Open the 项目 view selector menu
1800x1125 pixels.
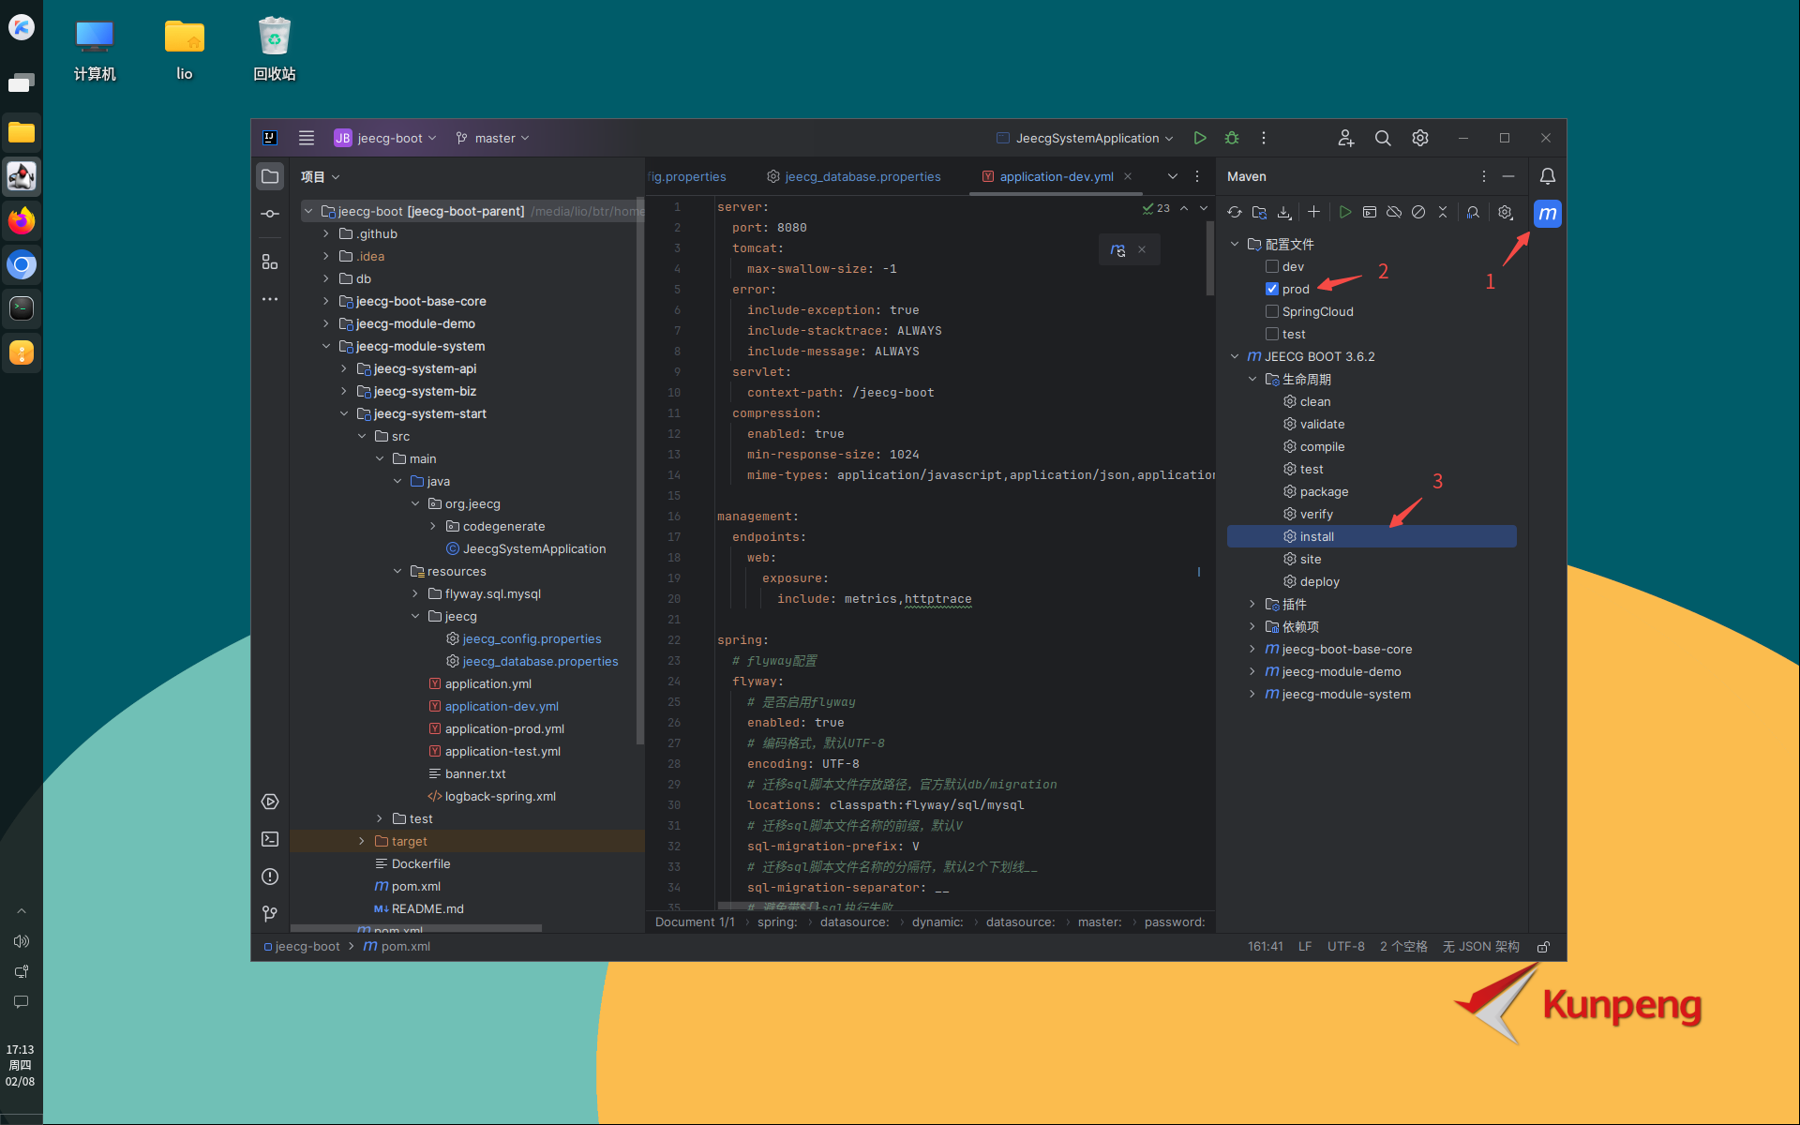[320, 176]
